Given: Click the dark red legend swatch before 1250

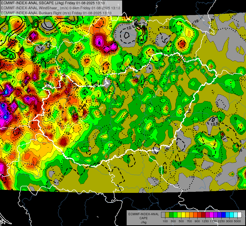Looking at the screenshot, I should point(203,215).
